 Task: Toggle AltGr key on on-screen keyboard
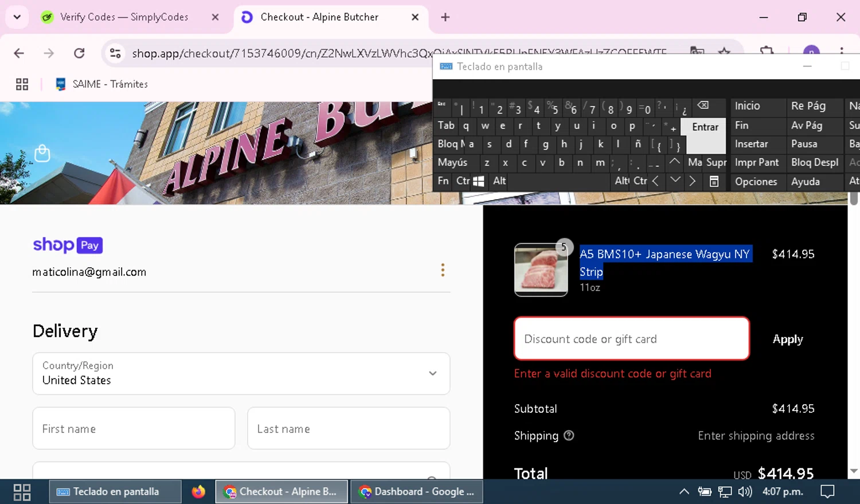(x=621, y=181)
